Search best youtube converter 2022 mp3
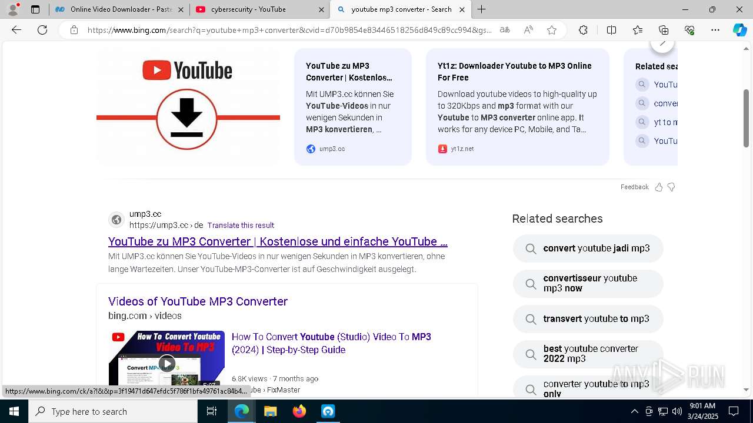Viewport: 753px width, 423px height. point(588,354)
